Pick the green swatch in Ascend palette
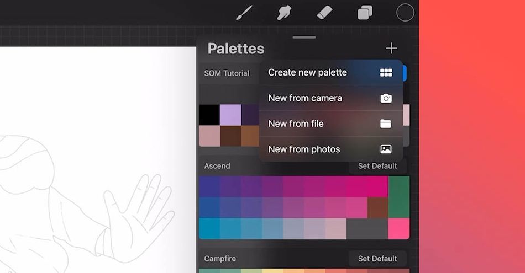 (x=399, y=197)
